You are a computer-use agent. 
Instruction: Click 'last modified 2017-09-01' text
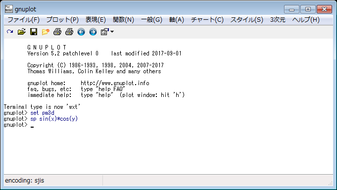[146, 53]
